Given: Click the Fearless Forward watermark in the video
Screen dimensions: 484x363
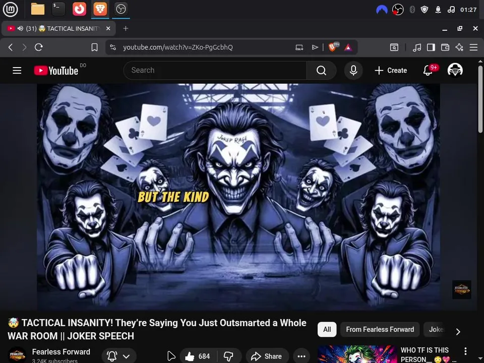Looking at the screenshot, I should [x=461, y=289].
